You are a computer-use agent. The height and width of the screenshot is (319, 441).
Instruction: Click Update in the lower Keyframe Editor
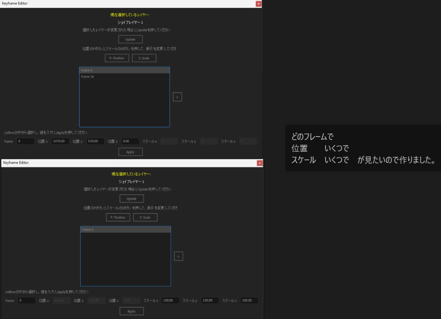click(131, 198)
